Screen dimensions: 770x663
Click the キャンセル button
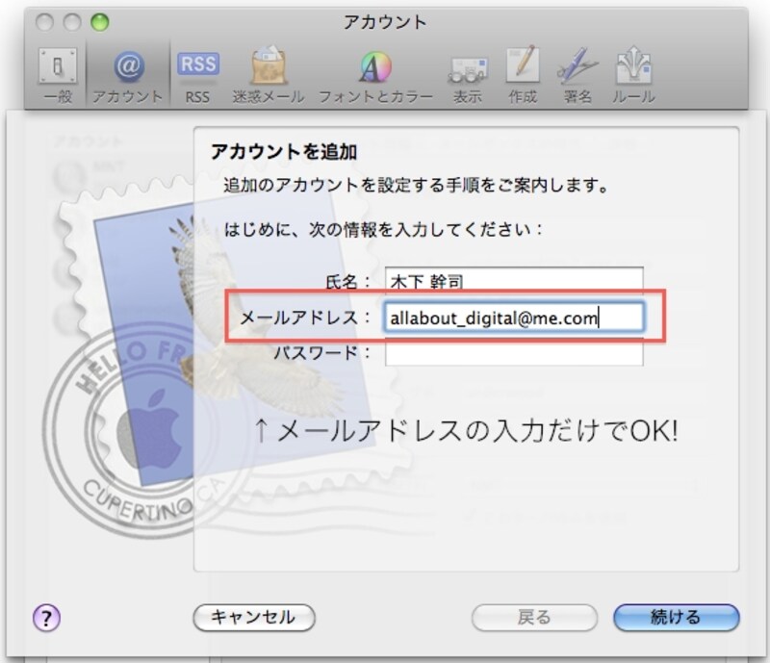tap(253, 619)
